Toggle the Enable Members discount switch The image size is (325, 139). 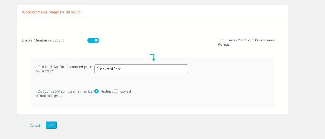pos(93,40)
